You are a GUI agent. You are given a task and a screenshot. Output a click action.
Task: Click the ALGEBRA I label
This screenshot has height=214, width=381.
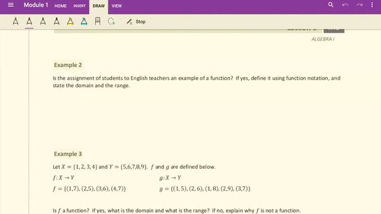323,39
